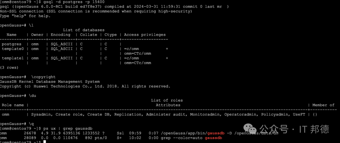Click the '0:07' CPU time value
The width and height of the screenshot is (340, 143).
pyautogui.click(x=154, y=133)
